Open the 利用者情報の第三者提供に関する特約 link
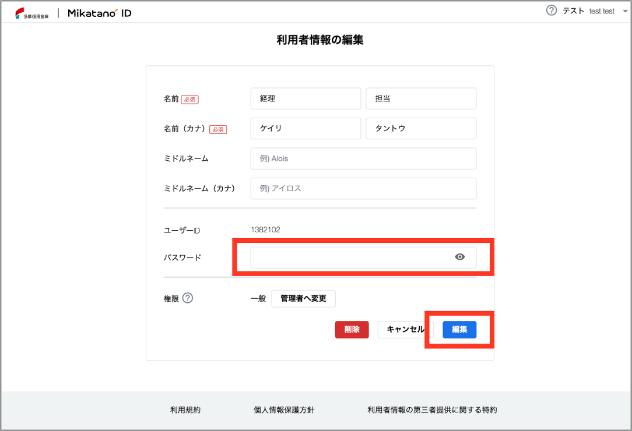This screenshot has width=632, height=431. tap(432, 410)
